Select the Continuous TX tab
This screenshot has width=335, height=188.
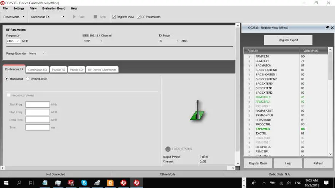click(14, 69)
